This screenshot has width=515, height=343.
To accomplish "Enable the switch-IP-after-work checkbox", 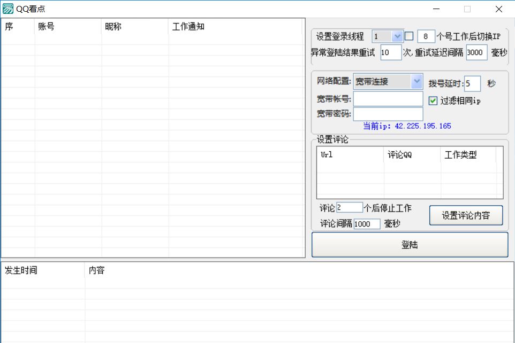I will click(409, 36).
